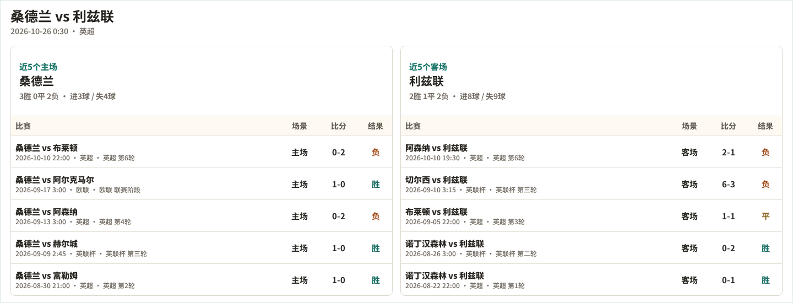This screenshot has height=303, width=793.
Task: Click the 场景 header in 利兹联 table
Action: point(689,126)
